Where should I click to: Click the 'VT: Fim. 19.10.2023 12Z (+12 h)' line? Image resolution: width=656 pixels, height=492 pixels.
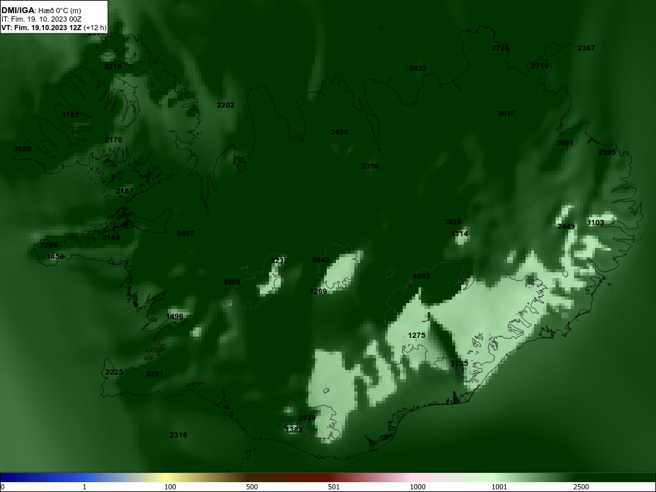[x=54, y=28]
